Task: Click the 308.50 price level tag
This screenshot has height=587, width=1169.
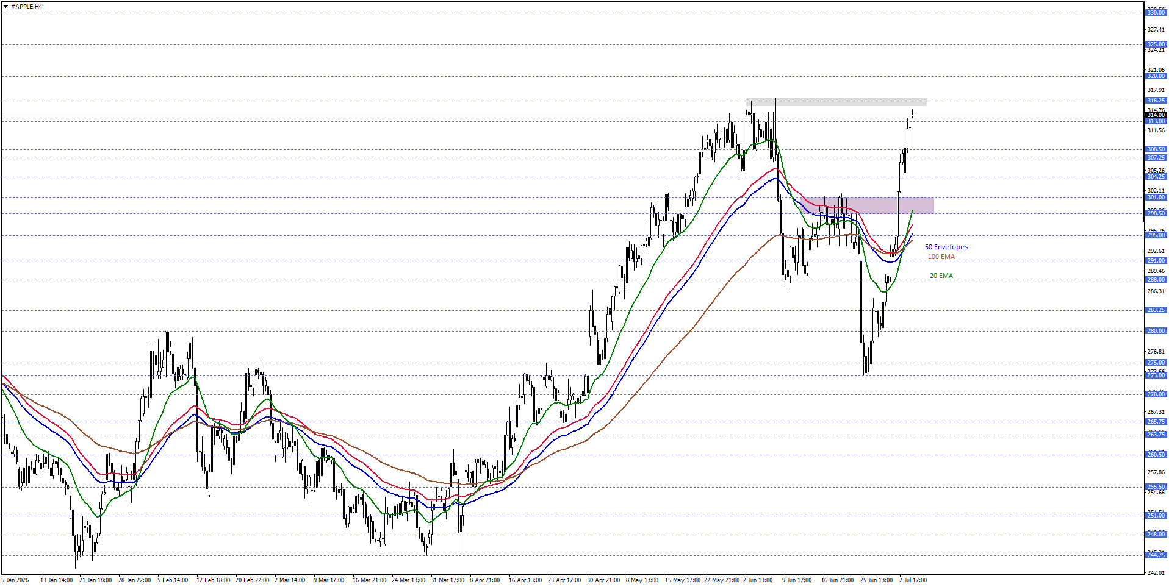Action: [x=1156, y=149]
